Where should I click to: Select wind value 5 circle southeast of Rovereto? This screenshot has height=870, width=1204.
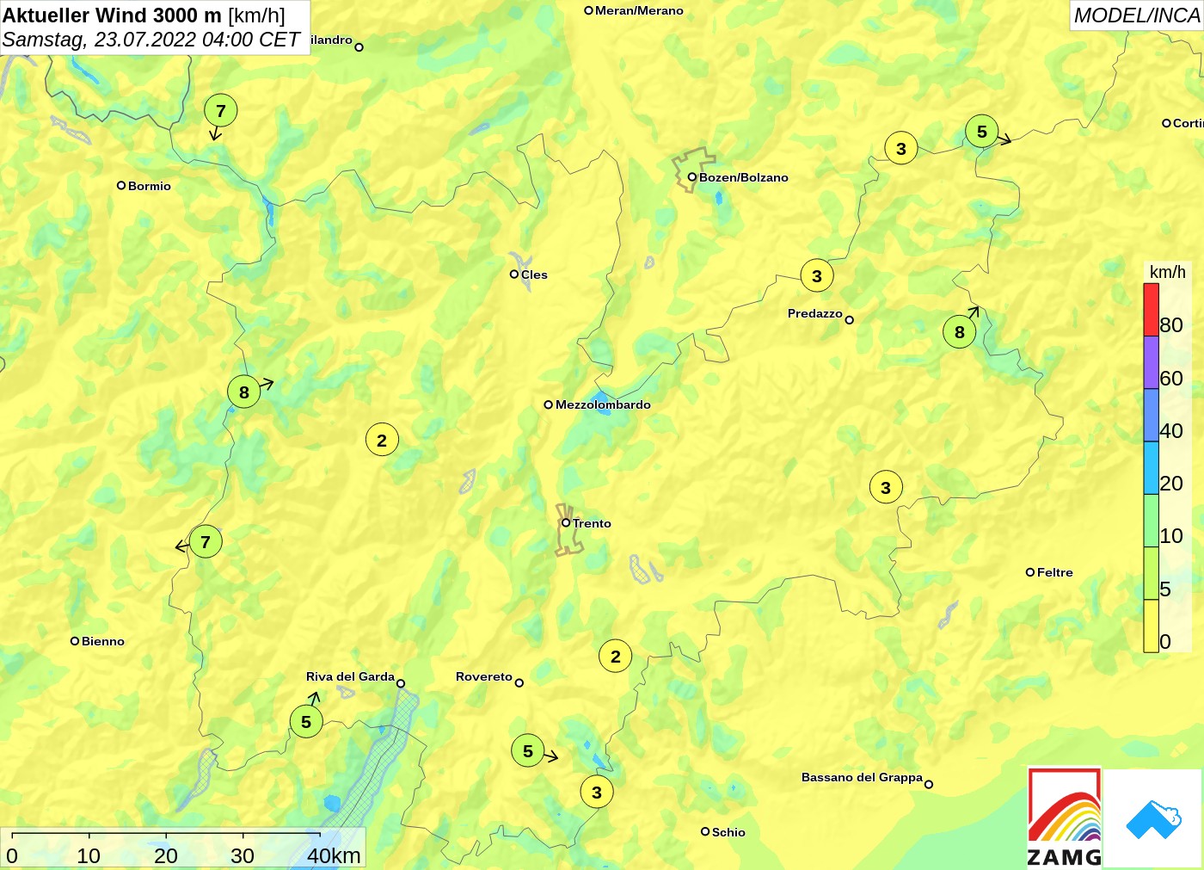point(528,750)
